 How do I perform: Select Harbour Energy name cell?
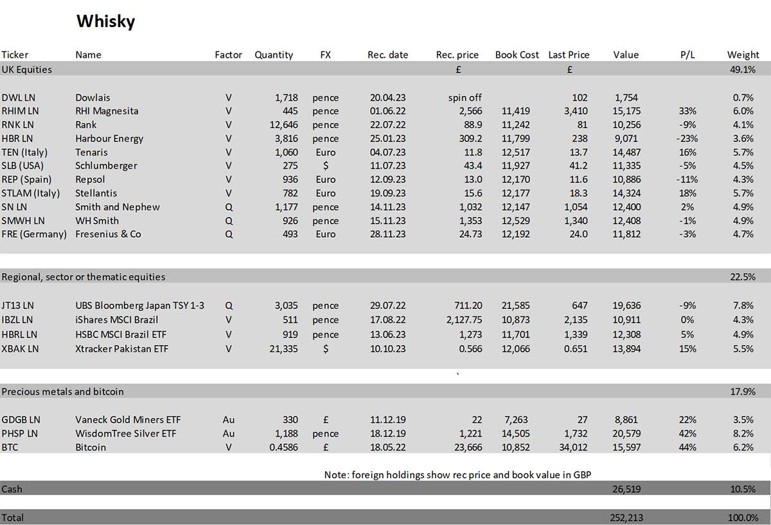point(109,139)
